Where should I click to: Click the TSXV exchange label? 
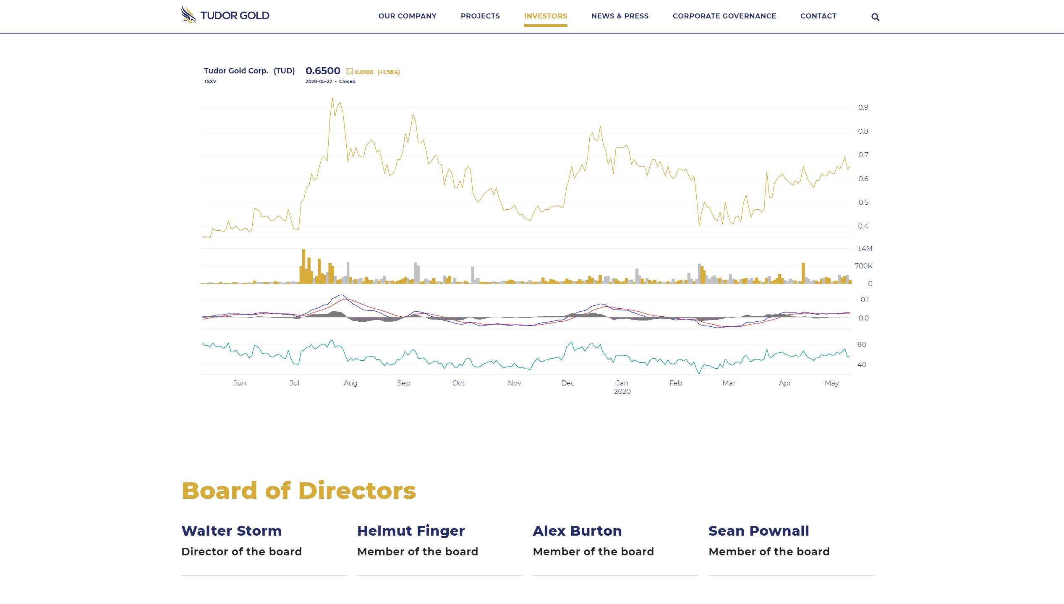[210, 81]
